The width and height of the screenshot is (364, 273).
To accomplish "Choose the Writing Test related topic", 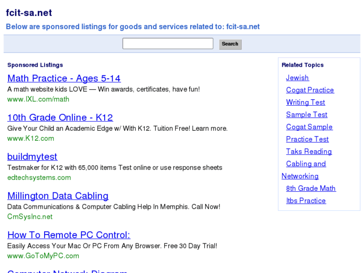I will [305, 102].
